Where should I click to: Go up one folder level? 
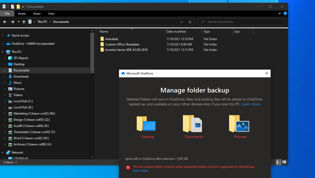coord(24,22)
